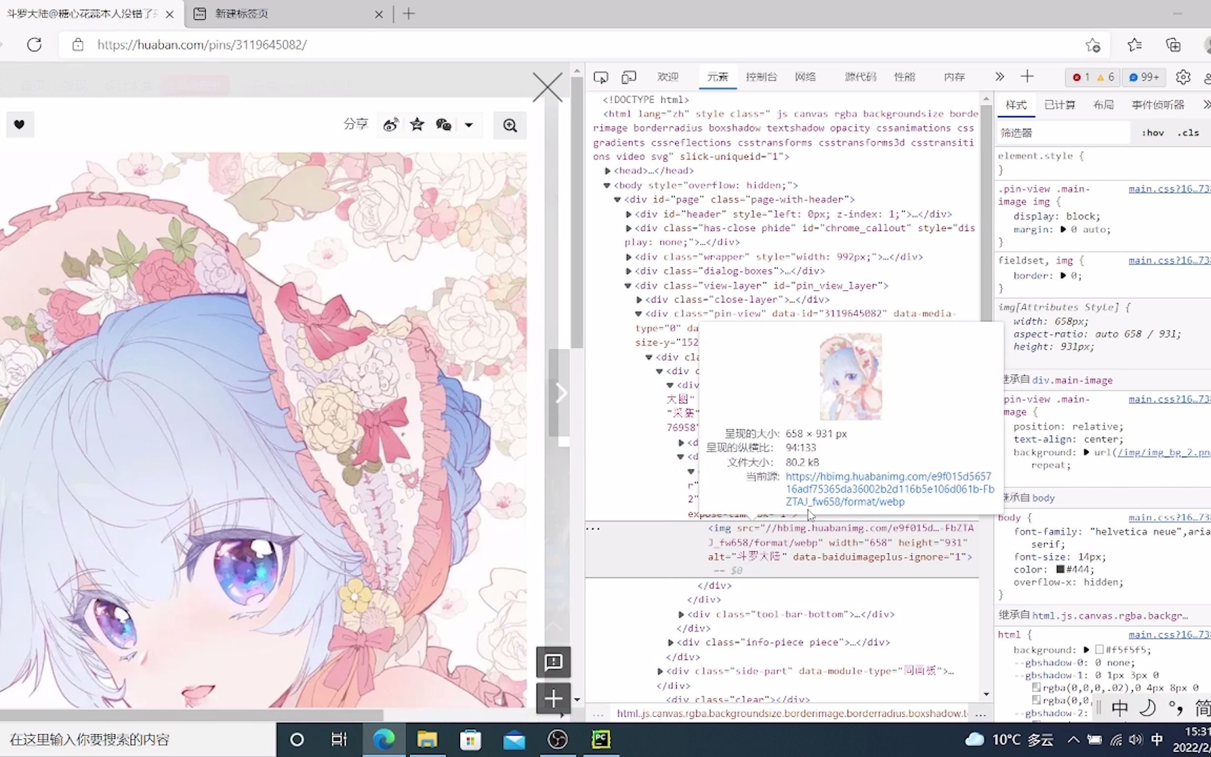The image size is (1211, 757).
Task: Click the zoom magnifier icon
Action: (x=510, y=125)
